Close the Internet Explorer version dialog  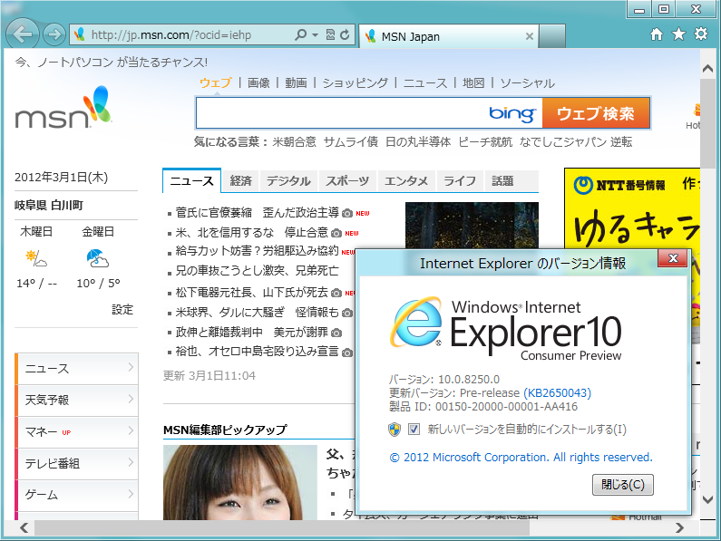tap(673, 258)
